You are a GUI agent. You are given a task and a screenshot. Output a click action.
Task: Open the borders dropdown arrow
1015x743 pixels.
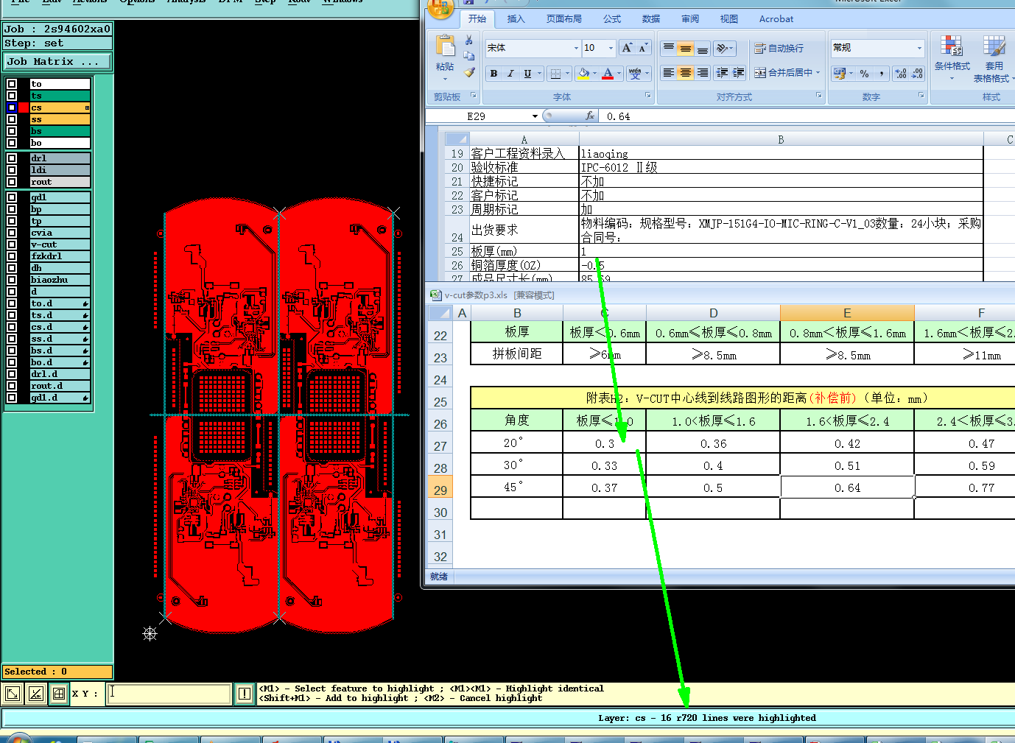tap(568, 74)
